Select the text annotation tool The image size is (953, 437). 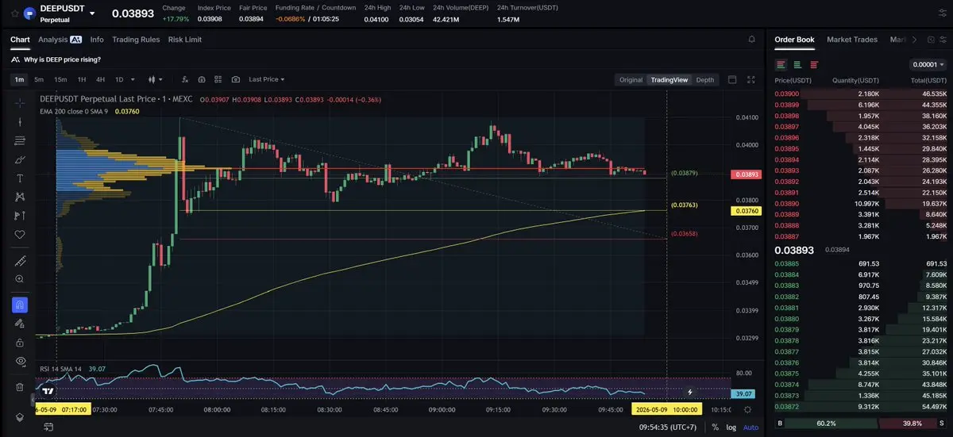pyautogui.click(x=20, y=178)
